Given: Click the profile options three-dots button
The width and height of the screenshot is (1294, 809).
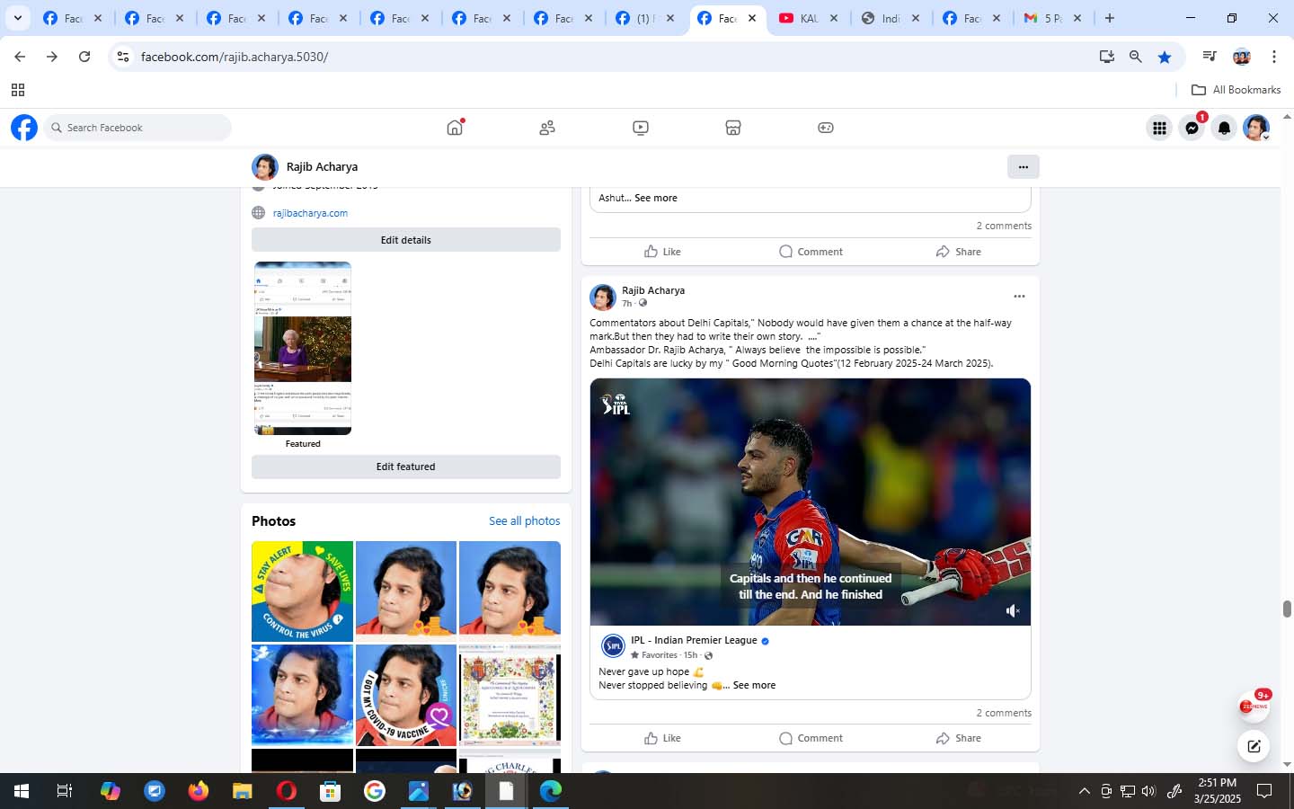Looking at the screenshot, I should point(1024,166).
